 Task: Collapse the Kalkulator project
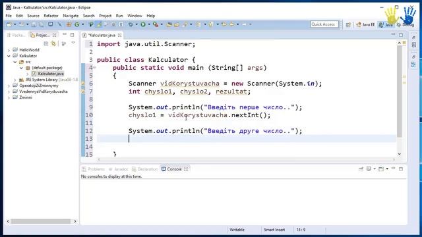point(9,56)
